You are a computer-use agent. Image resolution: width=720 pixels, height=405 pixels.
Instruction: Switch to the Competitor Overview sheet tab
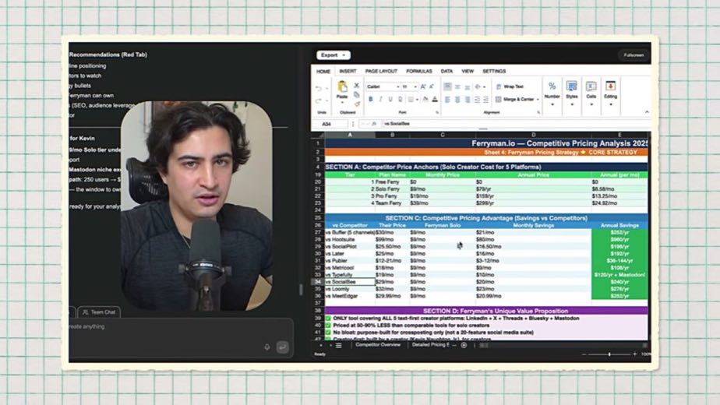click(378, 345)
